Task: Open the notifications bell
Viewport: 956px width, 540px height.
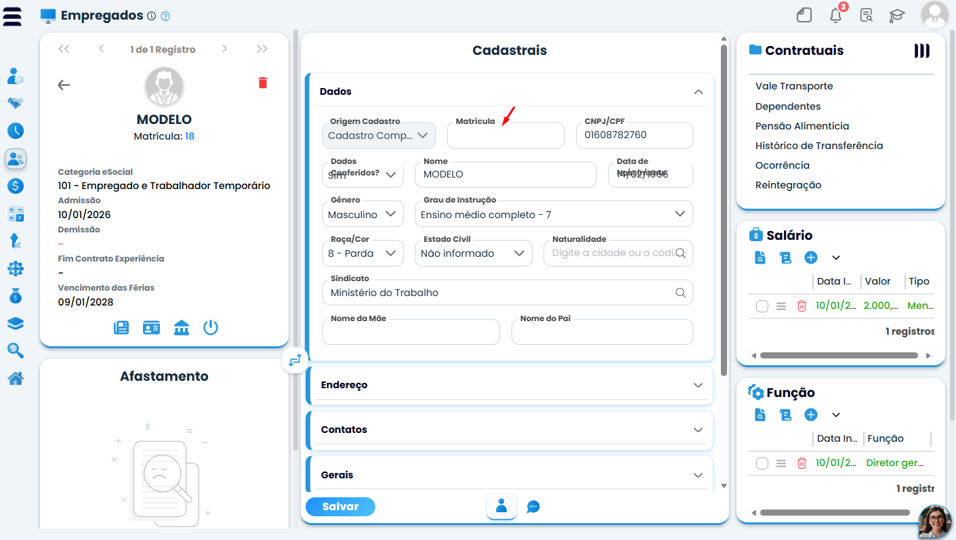Action: [836, 16]
